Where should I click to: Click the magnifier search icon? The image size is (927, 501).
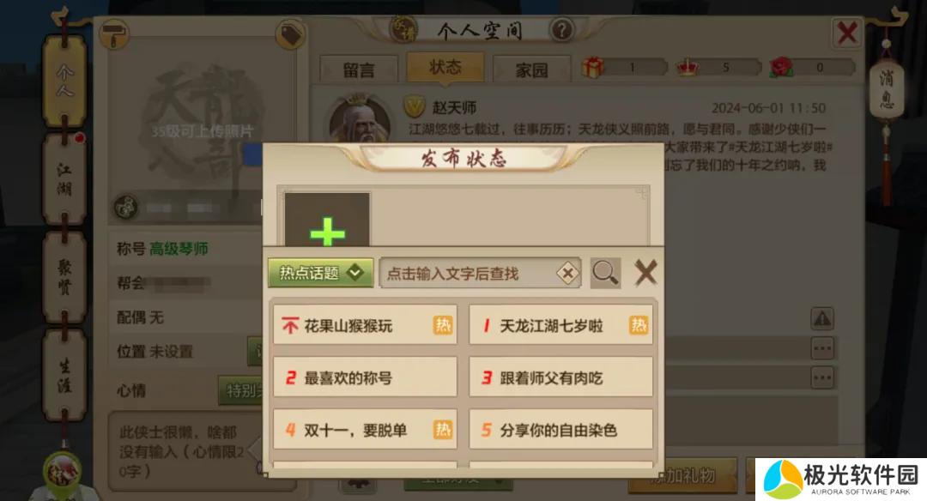coord(605,273)
